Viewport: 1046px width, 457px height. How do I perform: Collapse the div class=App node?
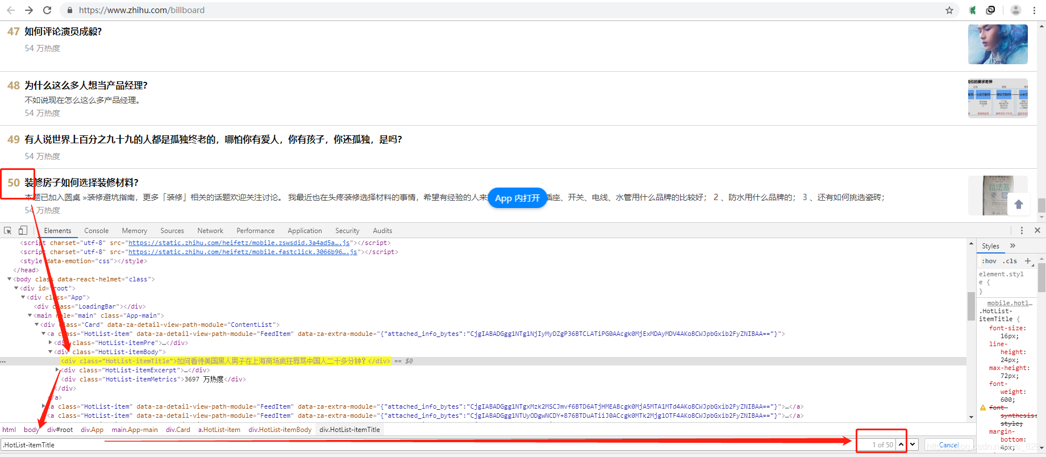point(23,297)
